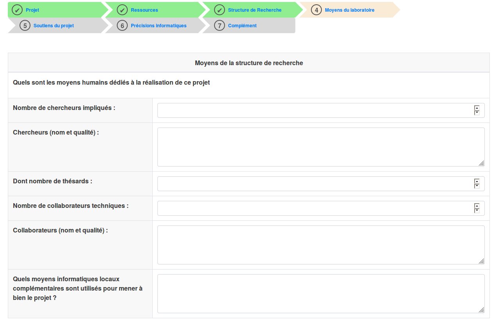The image size is (500, 321).
Task: Click the moyens informatiques locaux text area
Action: 320,294
